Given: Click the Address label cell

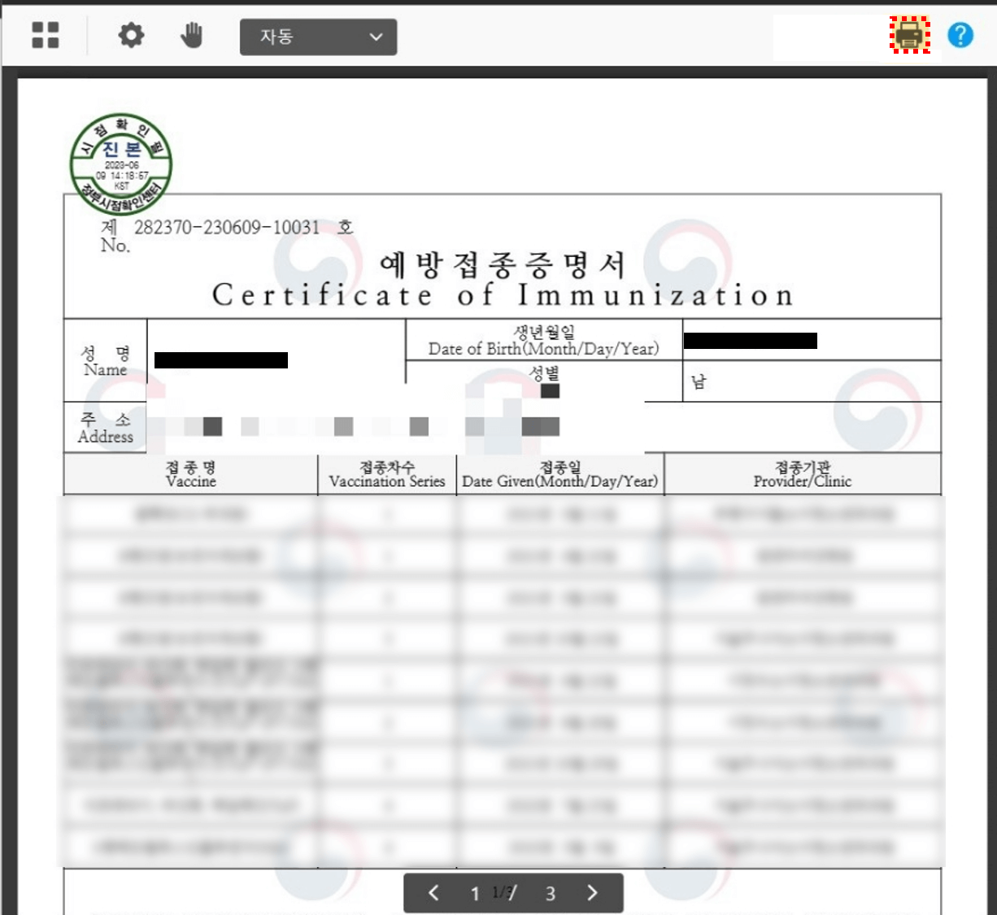Looking at the screenshot, I should point(106,427).
